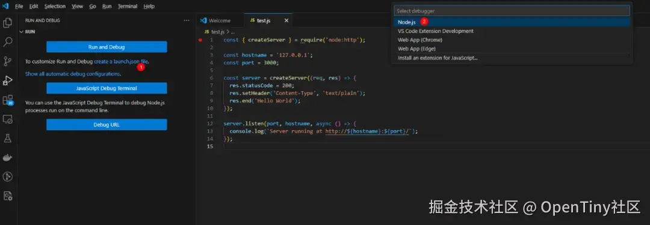This screenshot has height=225, width=650.
Task: Click the JavaScript Debug Terminal button
Action: (x=107, y=88)
